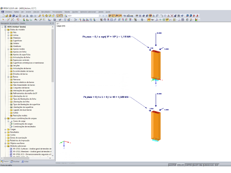Select Libertações de nó tree item
Viewport: 231px width, 173px height.
click(x=20, y=96)
